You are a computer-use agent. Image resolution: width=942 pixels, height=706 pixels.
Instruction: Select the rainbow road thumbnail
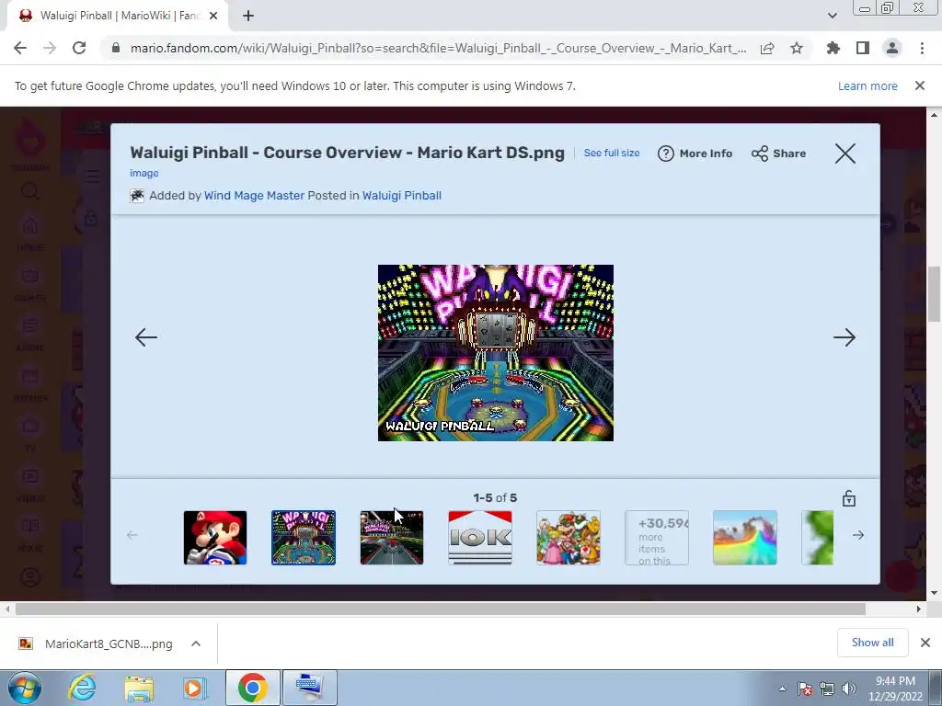click(745, 538)
